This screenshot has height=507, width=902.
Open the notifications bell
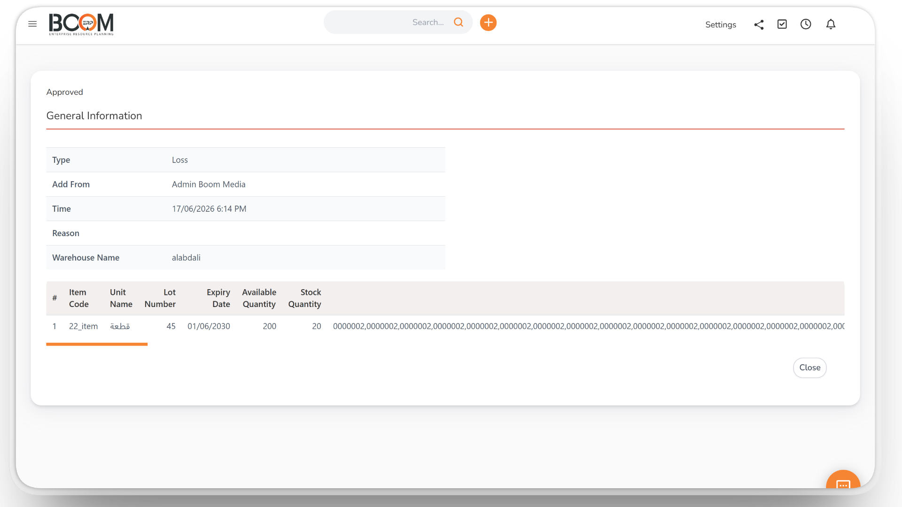(831, 24)
